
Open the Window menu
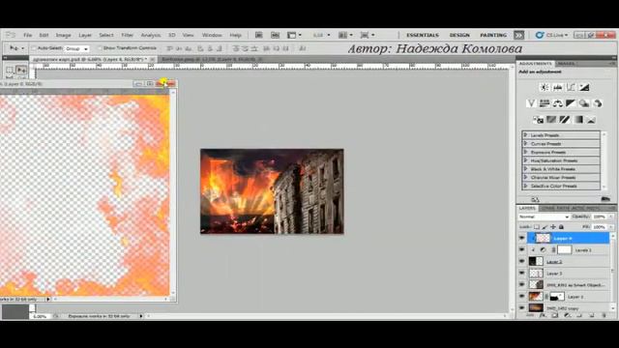pyautogui.click(x=212, y=35)
